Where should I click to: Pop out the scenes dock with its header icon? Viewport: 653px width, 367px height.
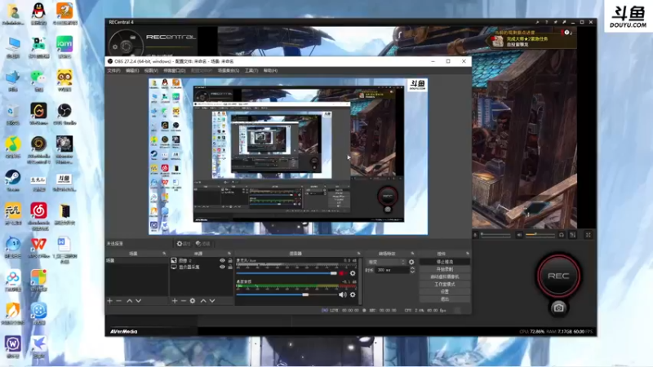coord(164,254)
